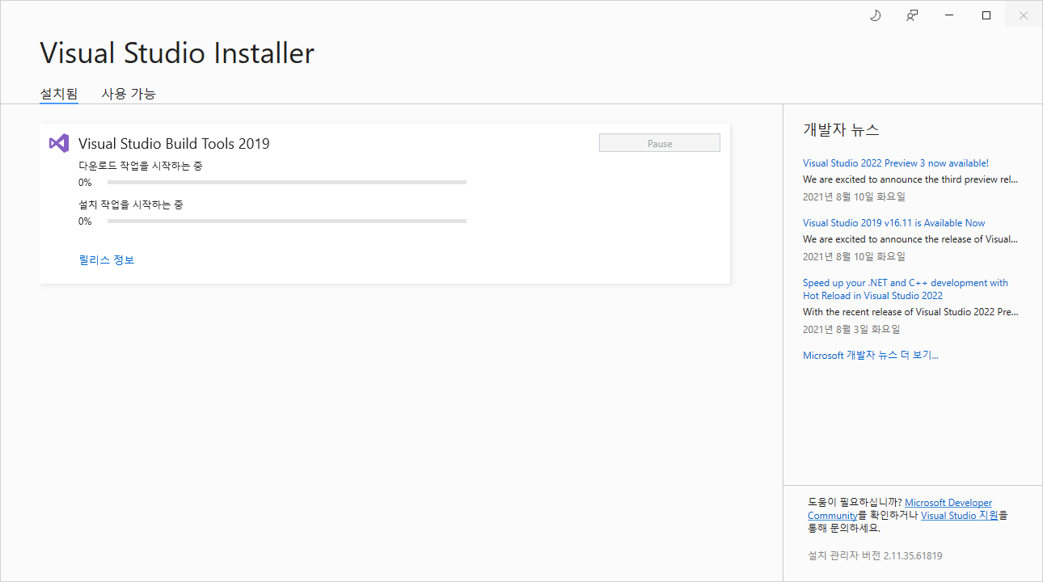Close the Visual Studio Installer window

coord(1024,15)
